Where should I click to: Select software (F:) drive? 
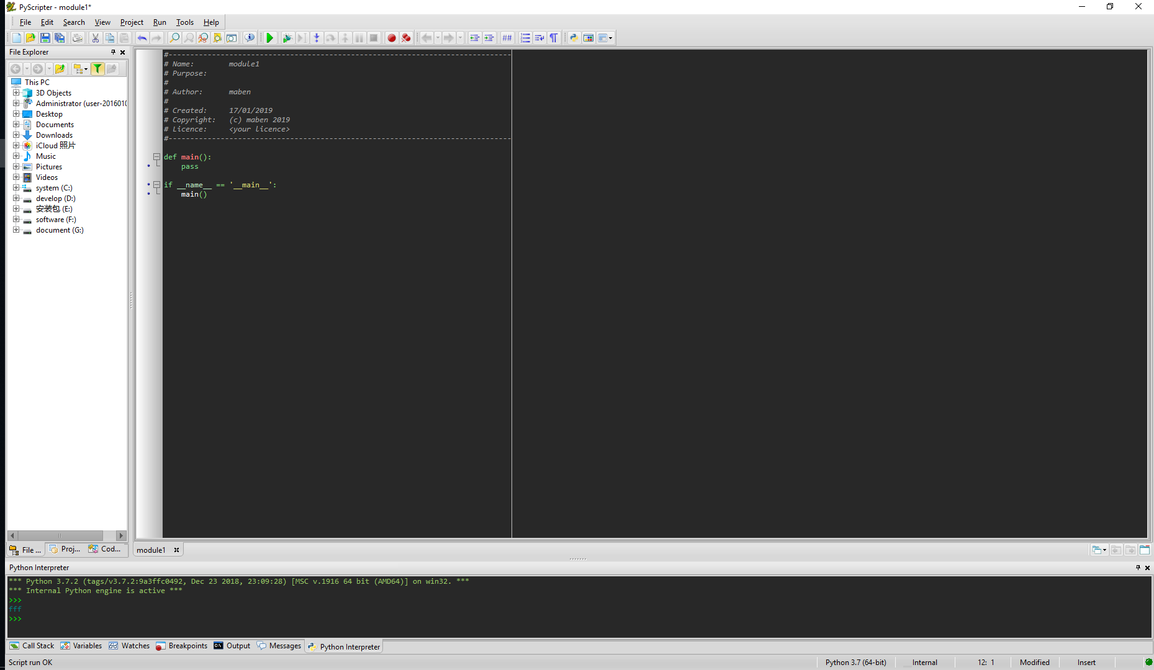[56, 220]
